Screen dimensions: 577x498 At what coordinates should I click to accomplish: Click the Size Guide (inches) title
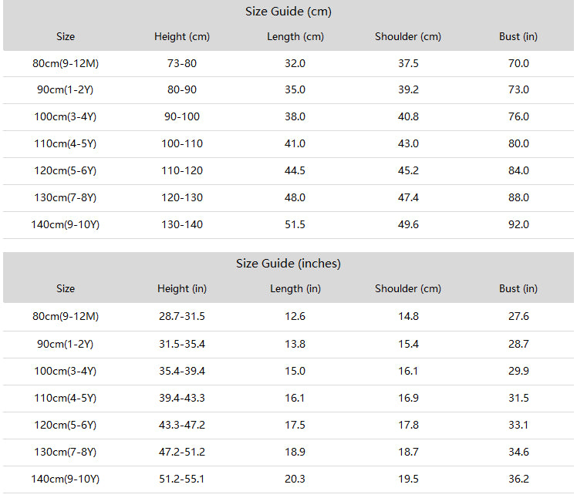288,264
